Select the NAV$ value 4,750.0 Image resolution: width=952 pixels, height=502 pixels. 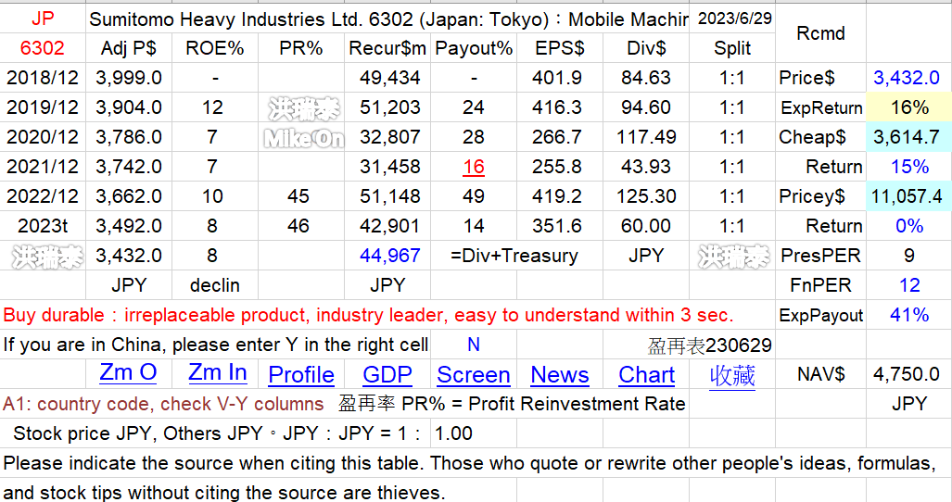(908, 374)
